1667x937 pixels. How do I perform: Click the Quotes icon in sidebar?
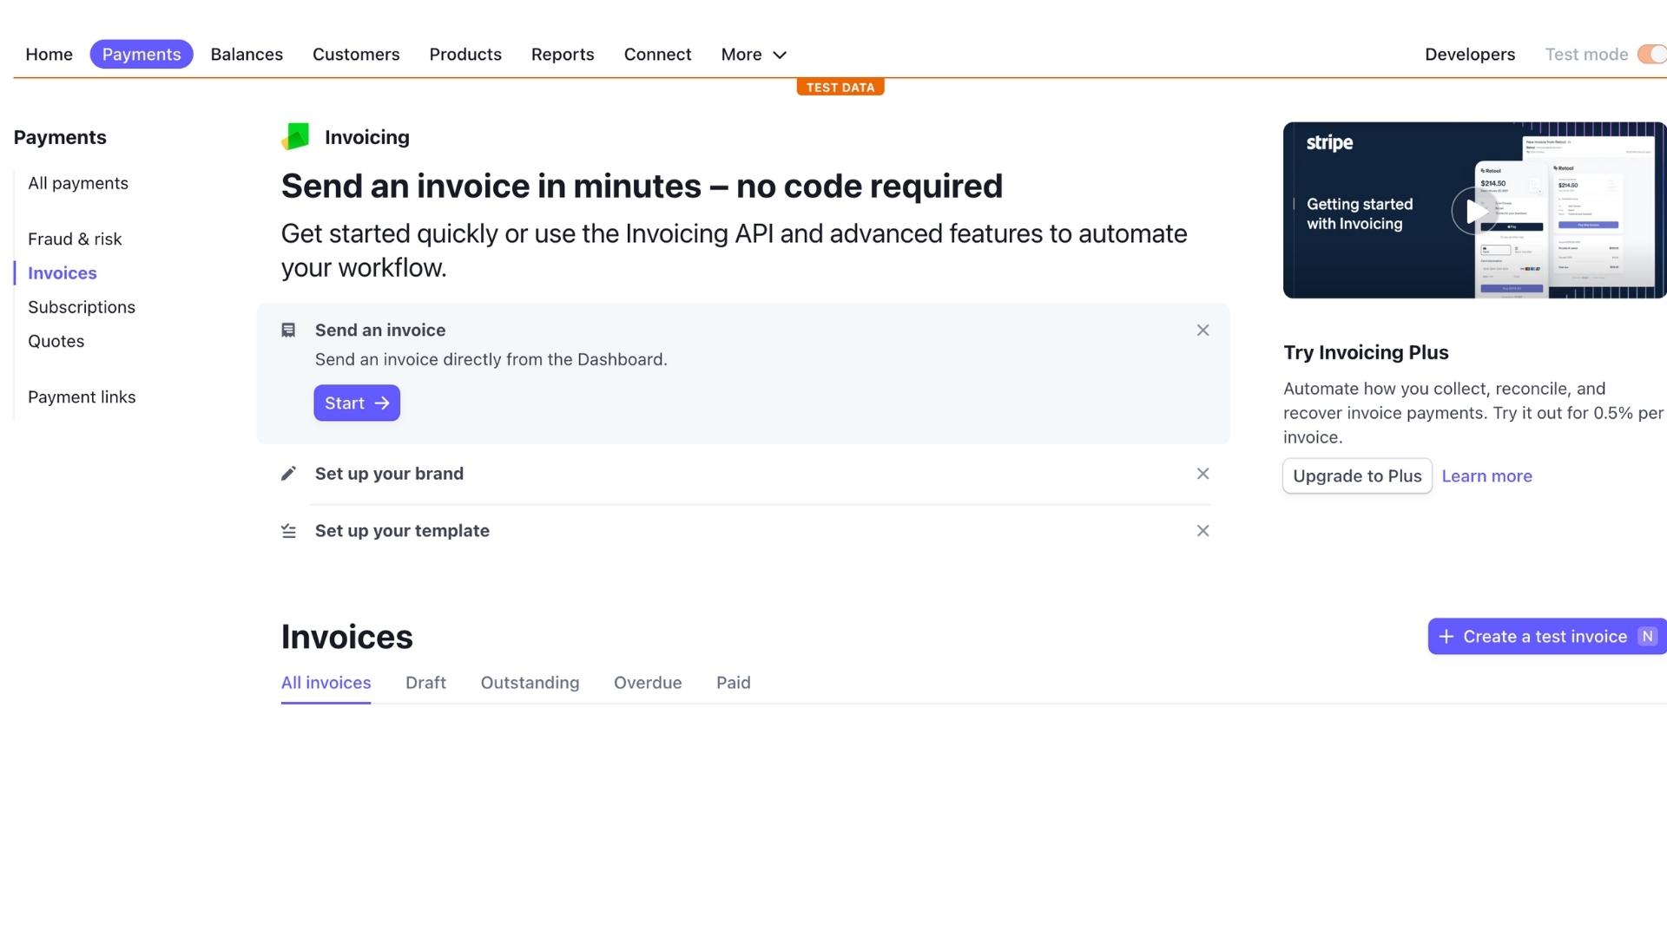[56, 341]
